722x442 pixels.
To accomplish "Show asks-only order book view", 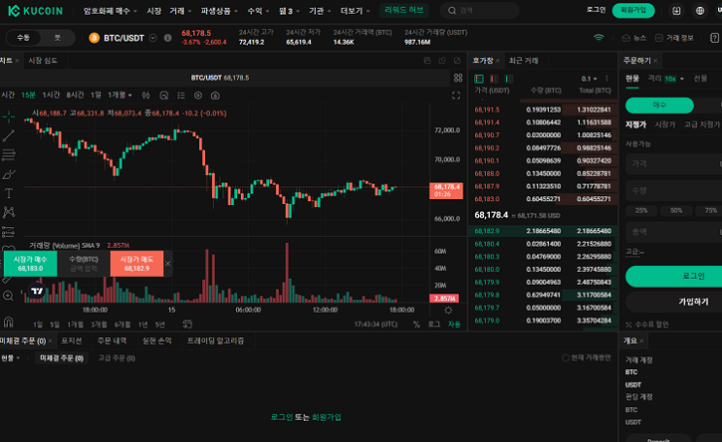I will point(494,79).
